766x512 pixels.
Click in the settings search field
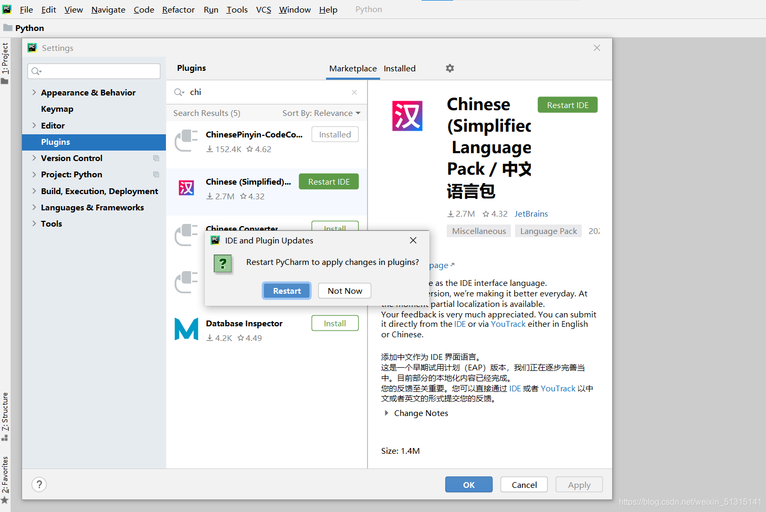point(94,71)
